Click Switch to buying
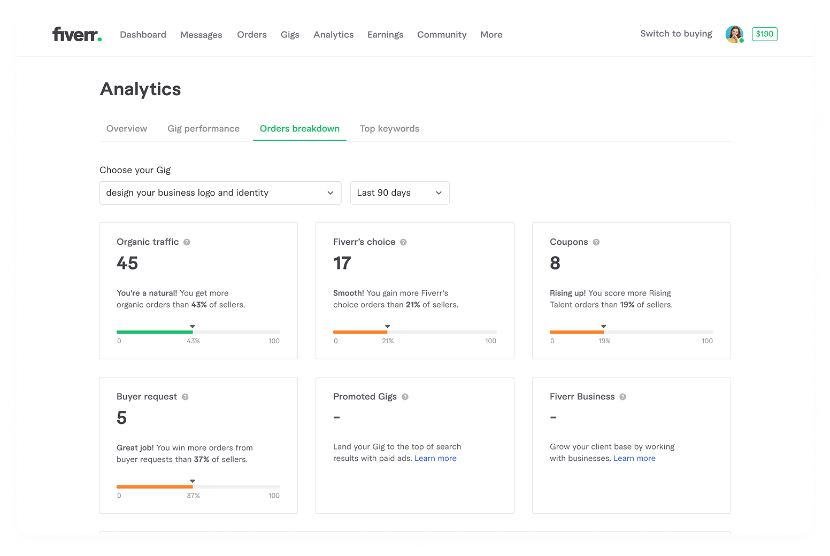The image size is (830, 556). (677, 34)
